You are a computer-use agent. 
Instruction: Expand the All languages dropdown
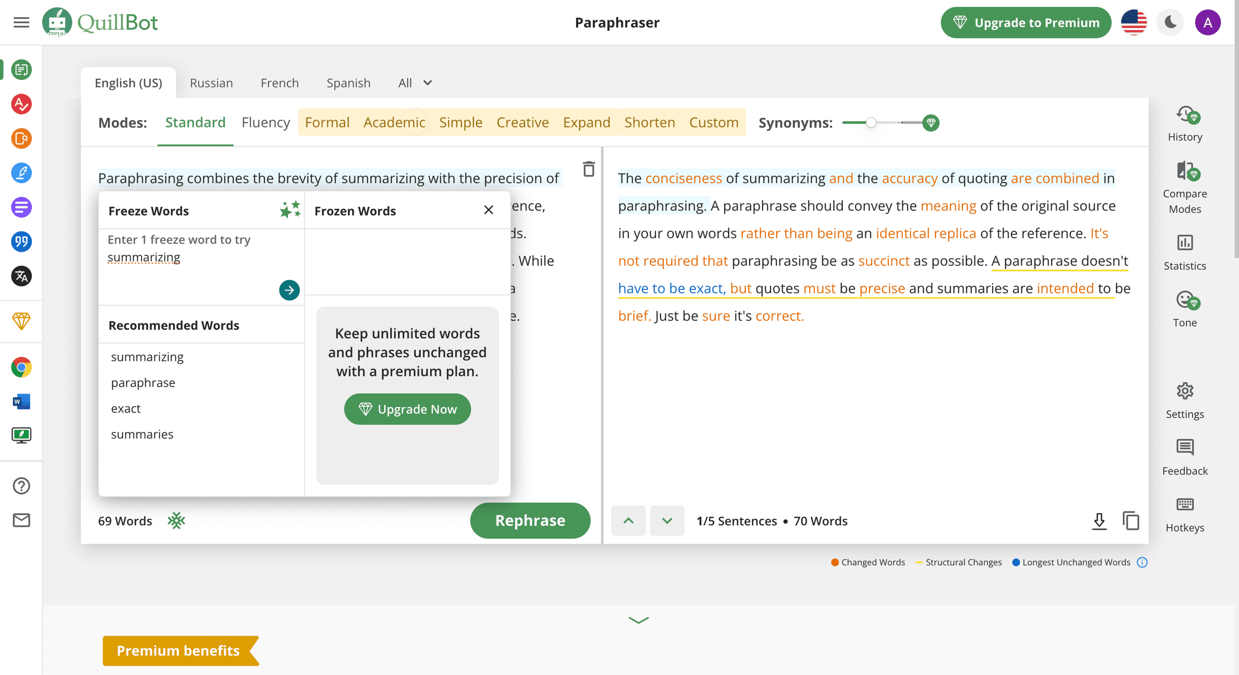point(414,83)
